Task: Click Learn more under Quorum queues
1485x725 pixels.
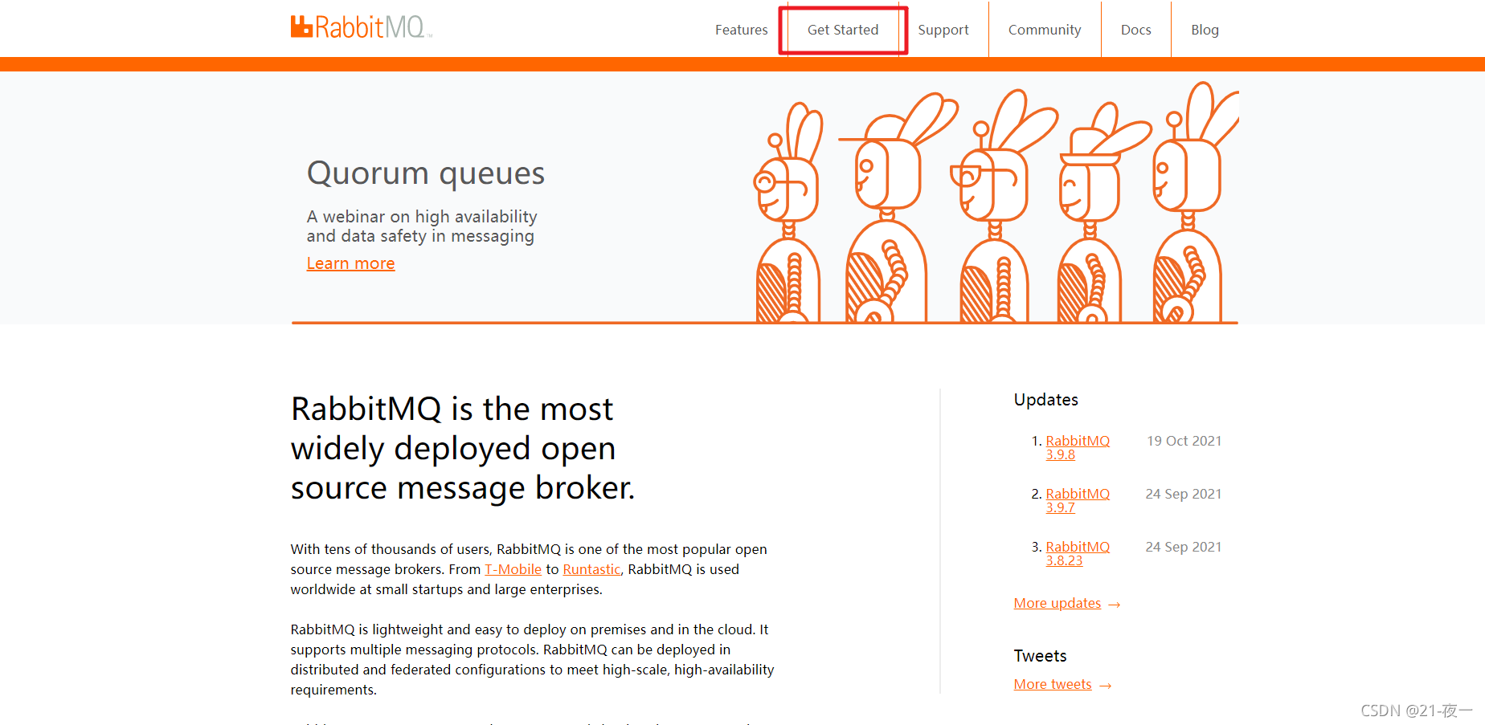Action: 350,263
